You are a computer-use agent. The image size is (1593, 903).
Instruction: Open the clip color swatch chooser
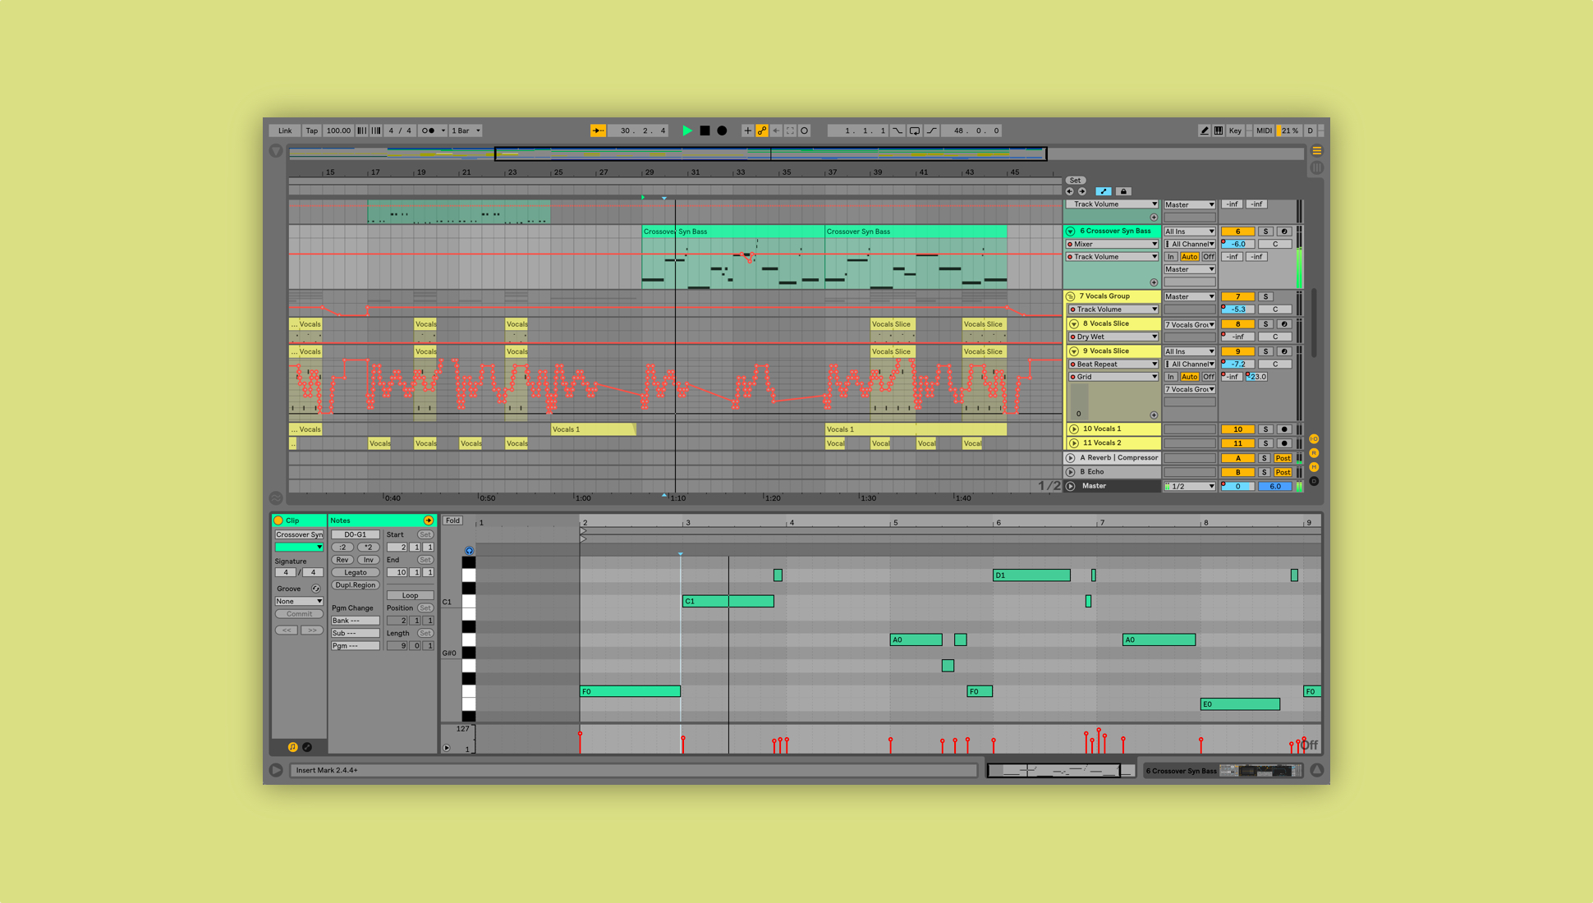coord(299,547)
